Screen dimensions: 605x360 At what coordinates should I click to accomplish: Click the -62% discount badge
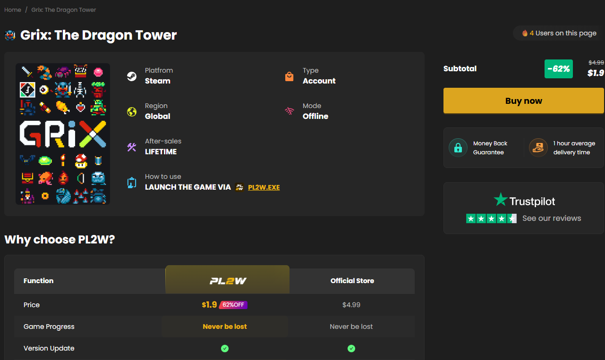559,69
